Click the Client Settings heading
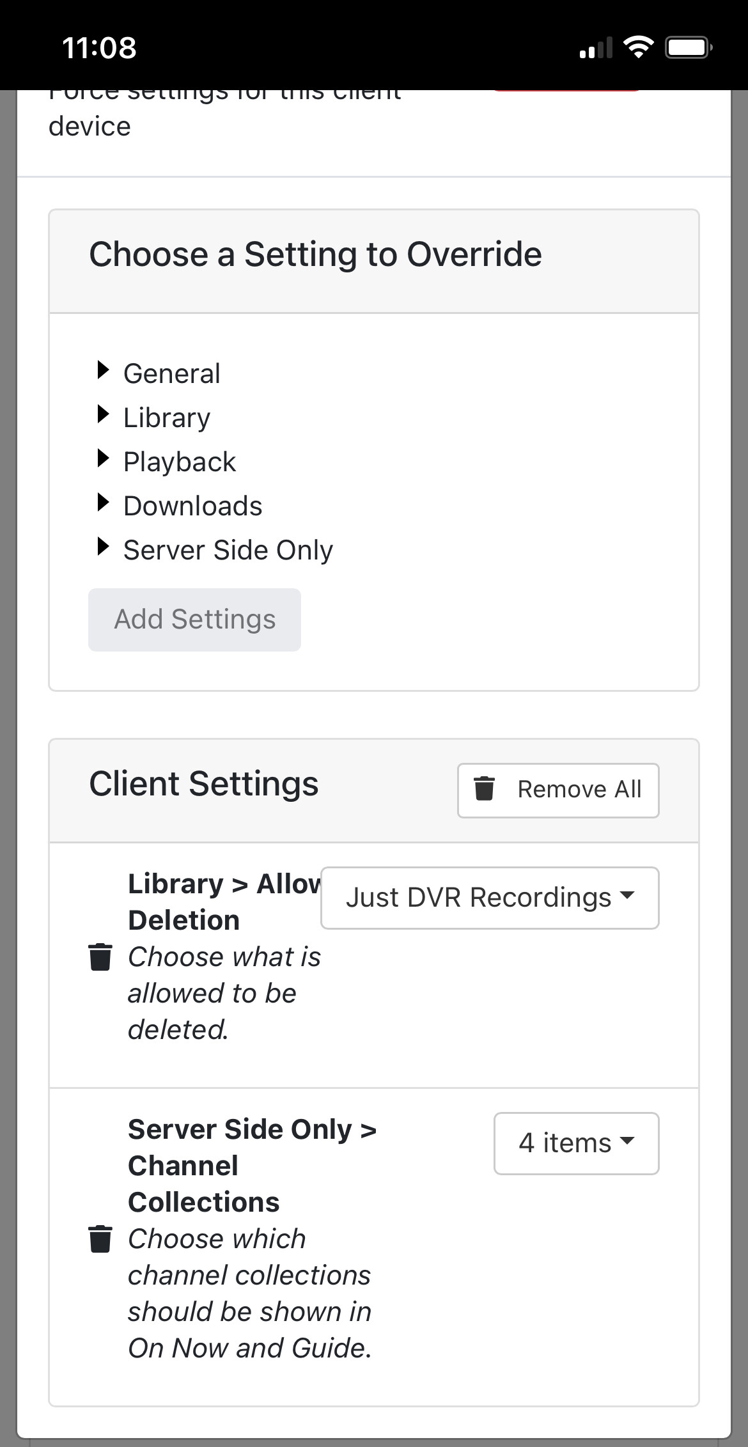 203,784
